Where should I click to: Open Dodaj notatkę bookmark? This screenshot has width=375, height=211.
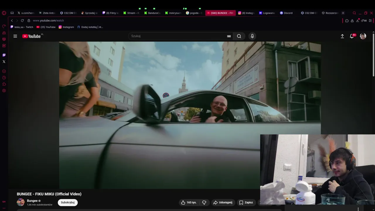click(90, 27)
